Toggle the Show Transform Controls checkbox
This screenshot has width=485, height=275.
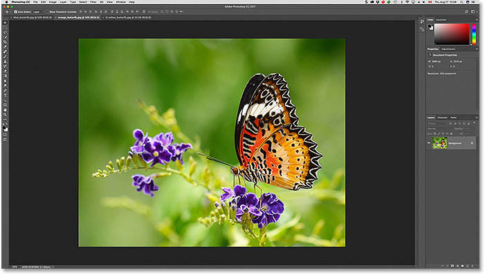coord(48,12)
